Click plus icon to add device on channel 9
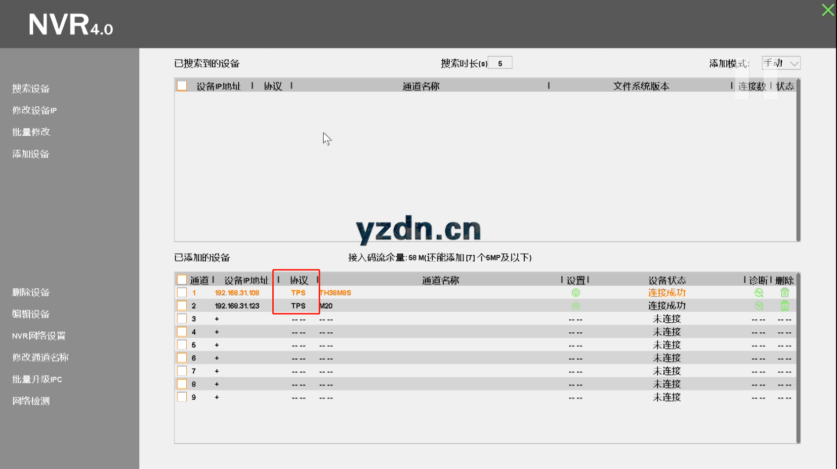 click(216, 397)
